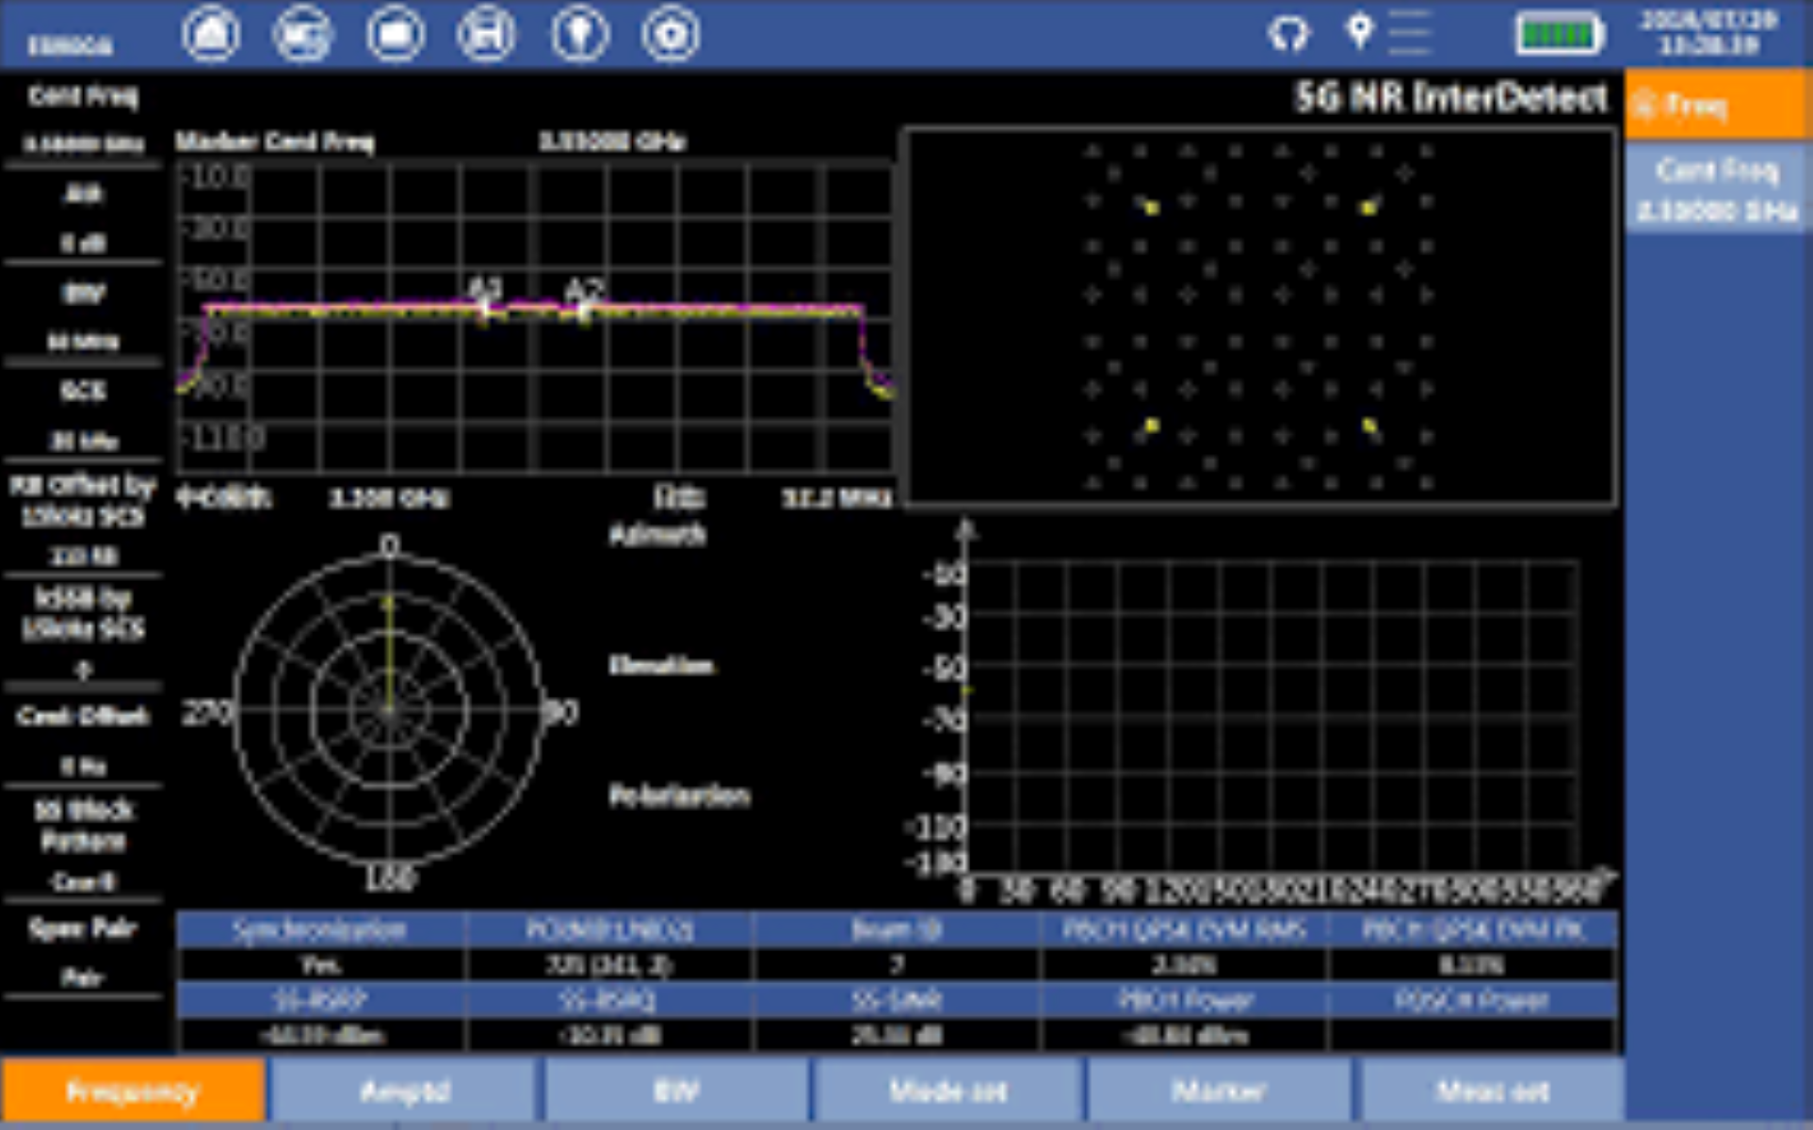This screenshot has width=1813, height=1130.
Task: Open the Marker tab
Action: point(1219,1091)
